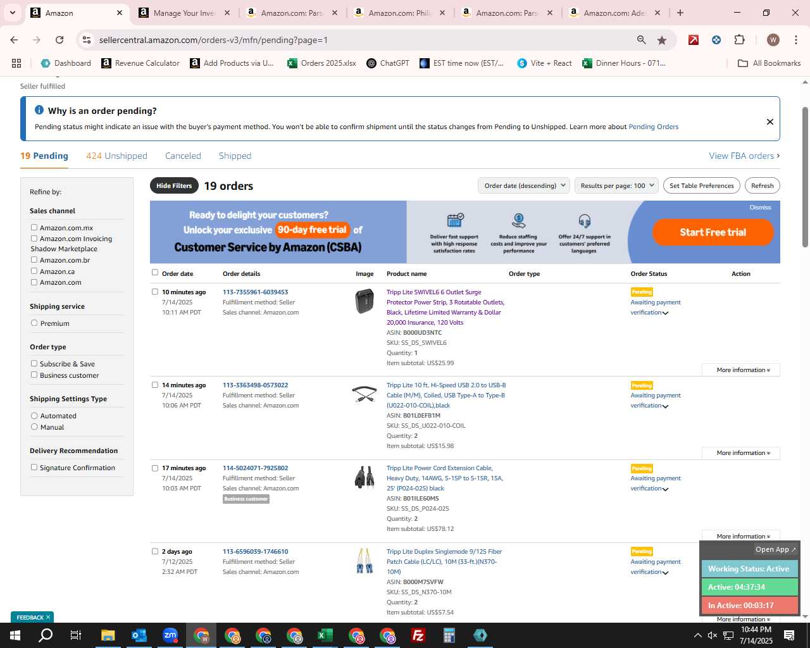Check the Amazon.com.mx sales channel filter

(34, 227)
